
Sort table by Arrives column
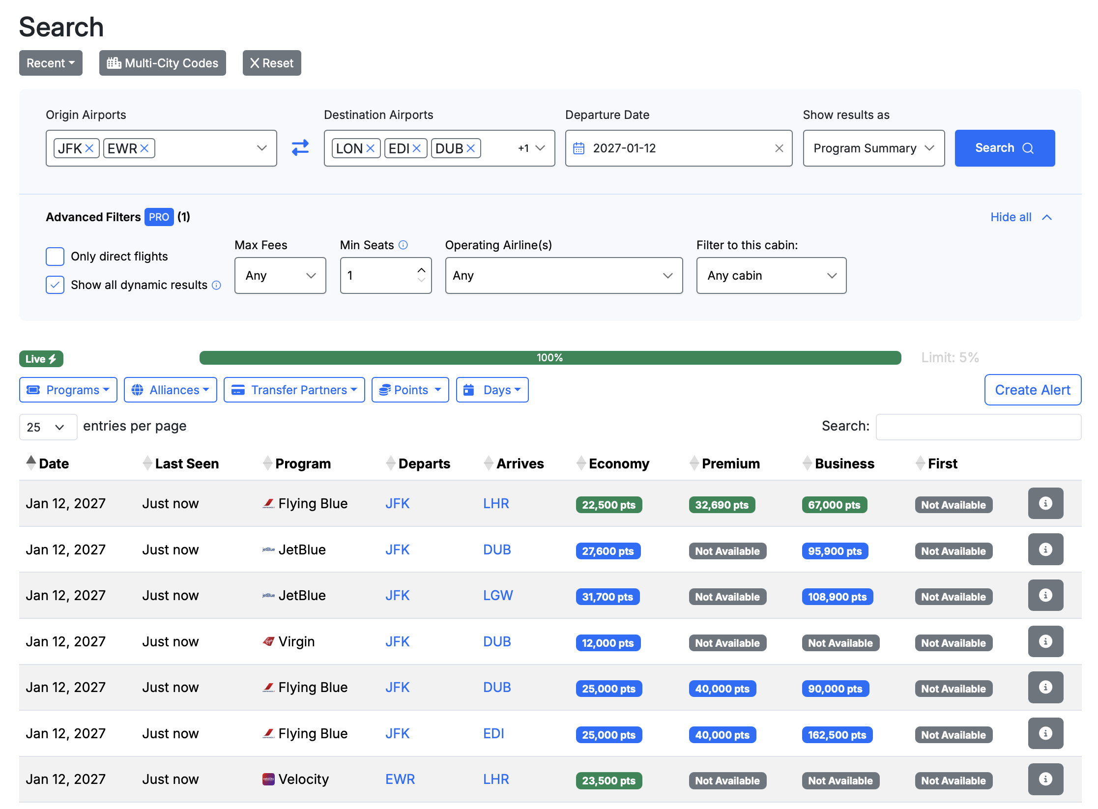(x=514, y=463)
